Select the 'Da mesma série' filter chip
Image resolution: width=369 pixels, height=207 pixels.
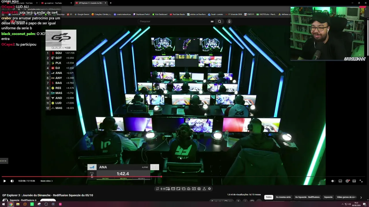tap(283, 197)
